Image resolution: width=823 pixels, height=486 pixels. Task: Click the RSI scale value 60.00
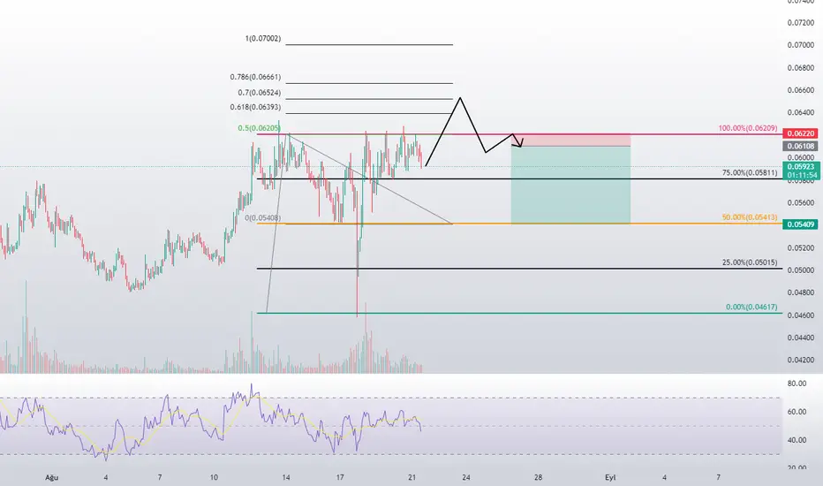(x=797, y=412)
